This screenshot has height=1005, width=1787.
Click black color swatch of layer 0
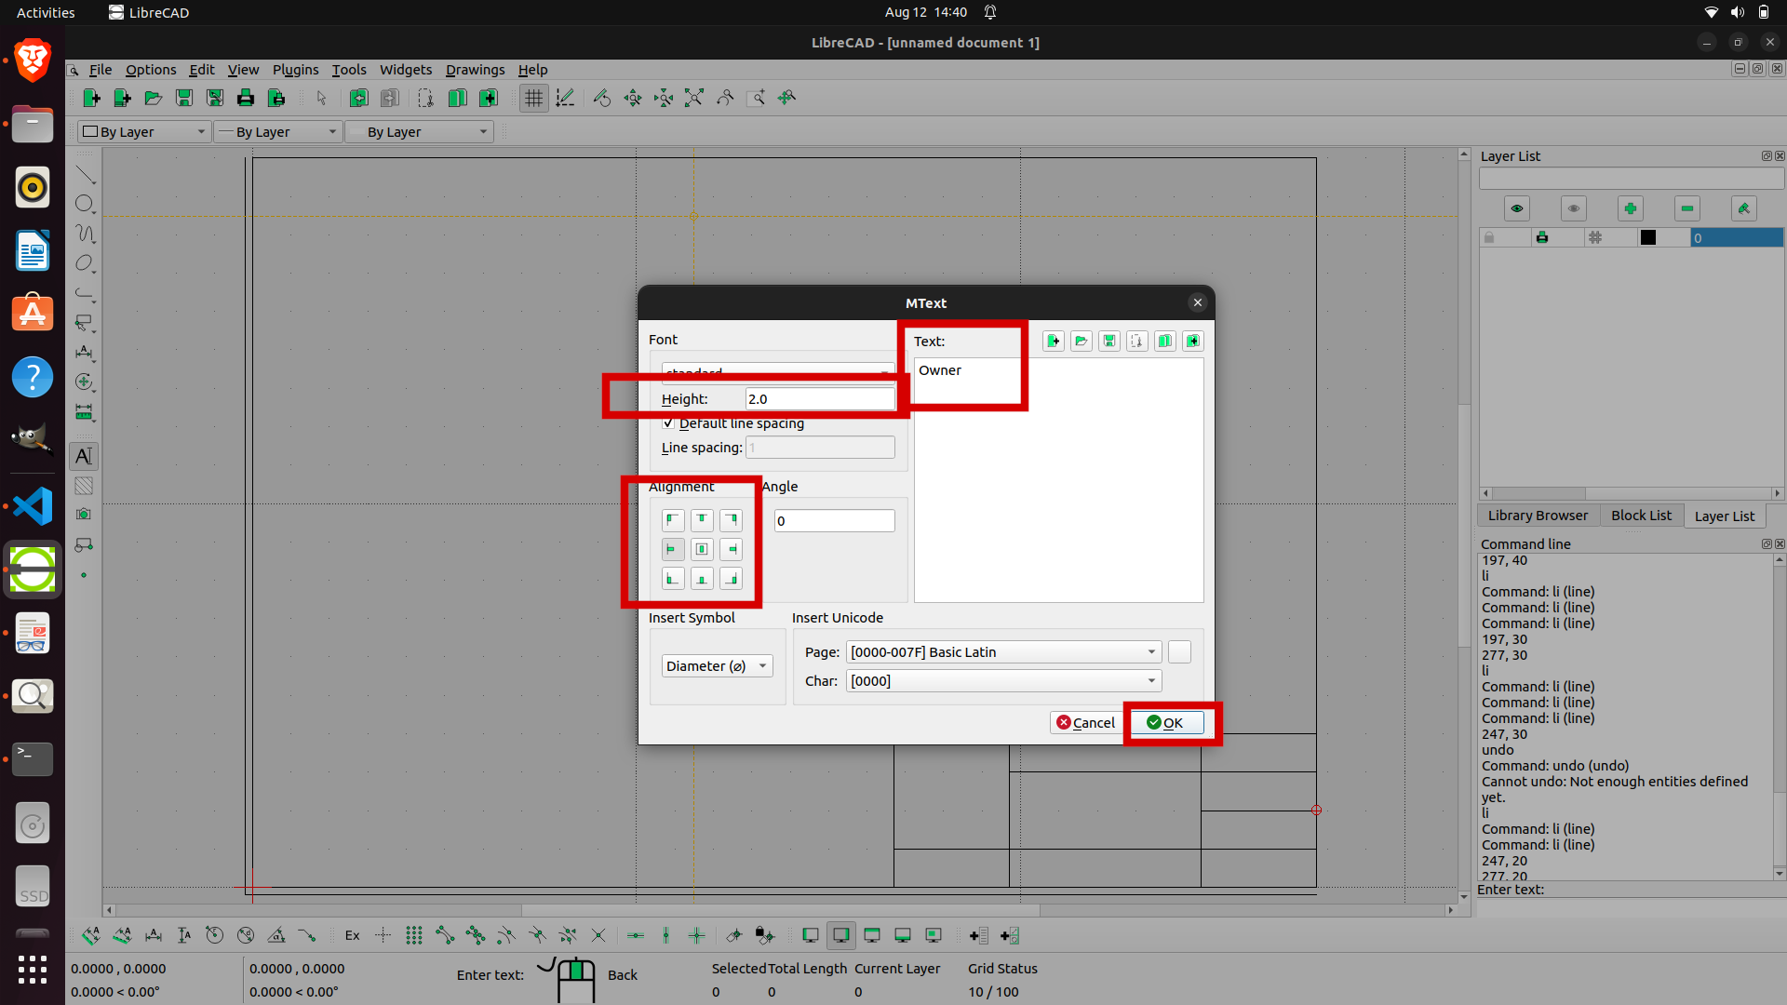(x=1648, y=238)
